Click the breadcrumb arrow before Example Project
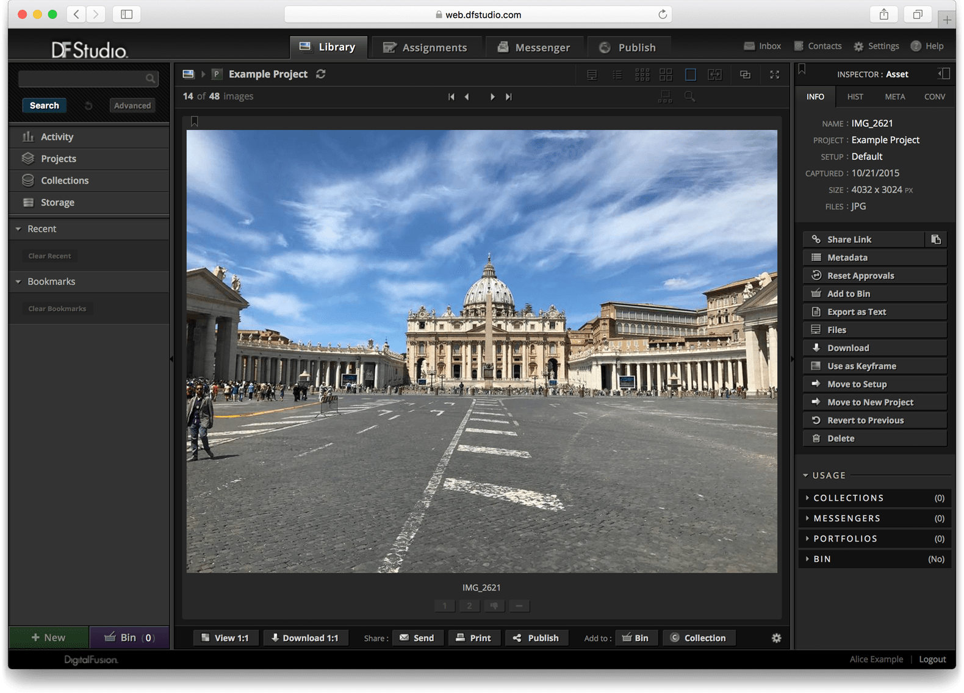Viewport: 964px width, 693px height. (x=203, y=74)
